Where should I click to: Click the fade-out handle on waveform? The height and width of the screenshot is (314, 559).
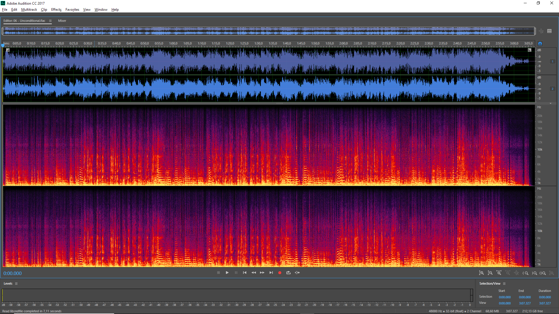[530, 50]
